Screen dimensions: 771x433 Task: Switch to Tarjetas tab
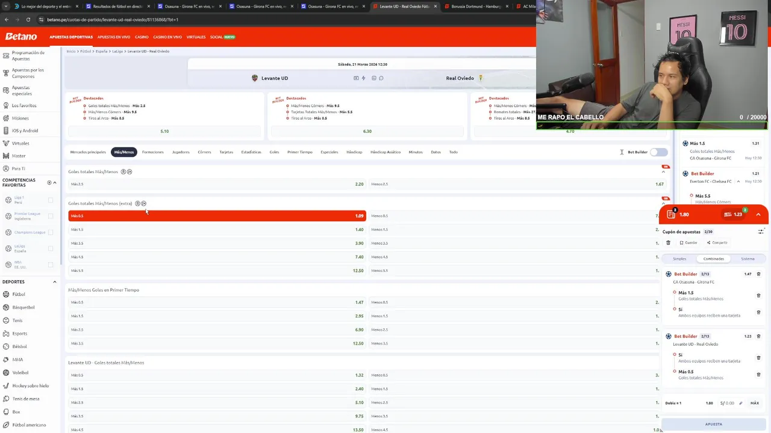click(x=226, y=152)
